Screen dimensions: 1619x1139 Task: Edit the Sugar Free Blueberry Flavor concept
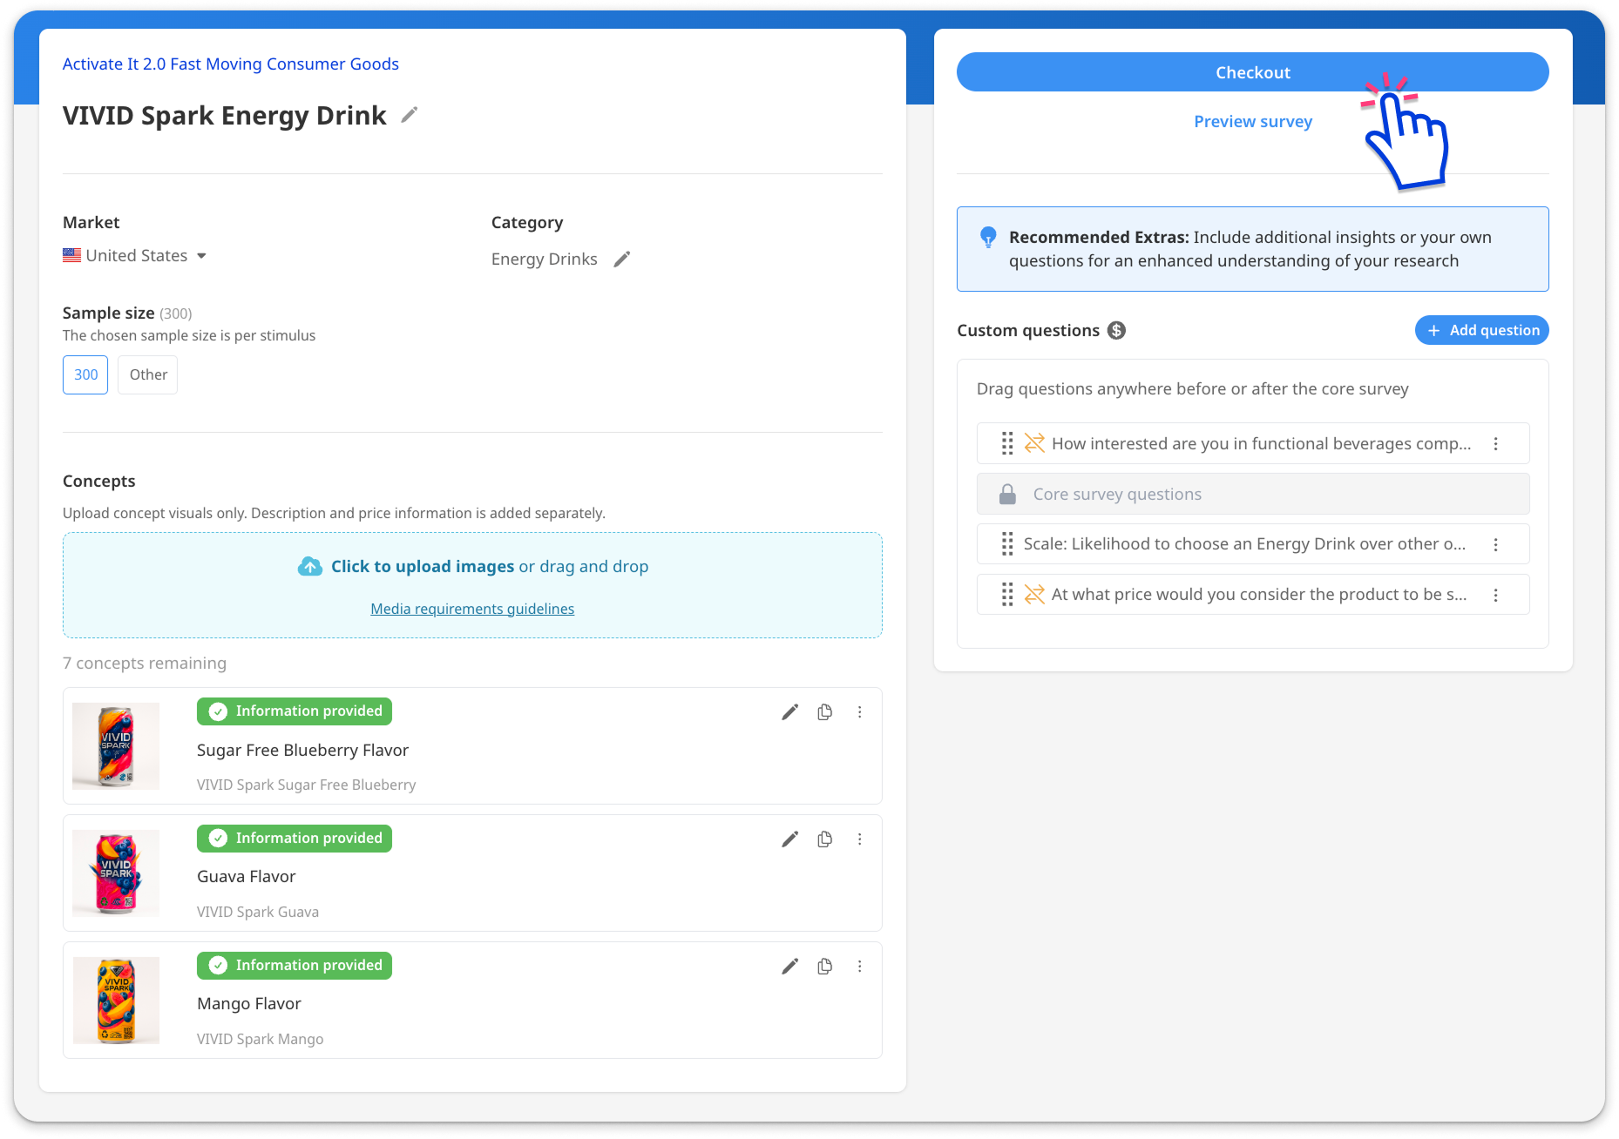[789, 712]
